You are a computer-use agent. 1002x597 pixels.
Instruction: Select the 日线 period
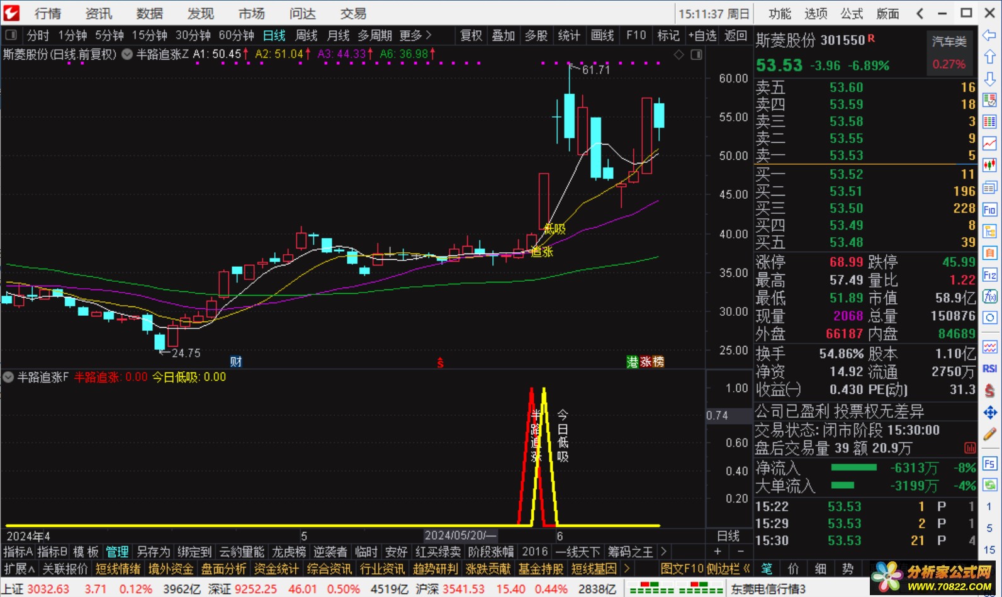coord(274,35)
